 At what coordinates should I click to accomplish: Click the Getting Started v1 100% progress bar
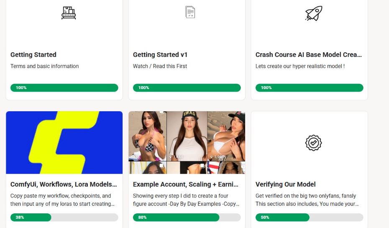click(187, 88)
